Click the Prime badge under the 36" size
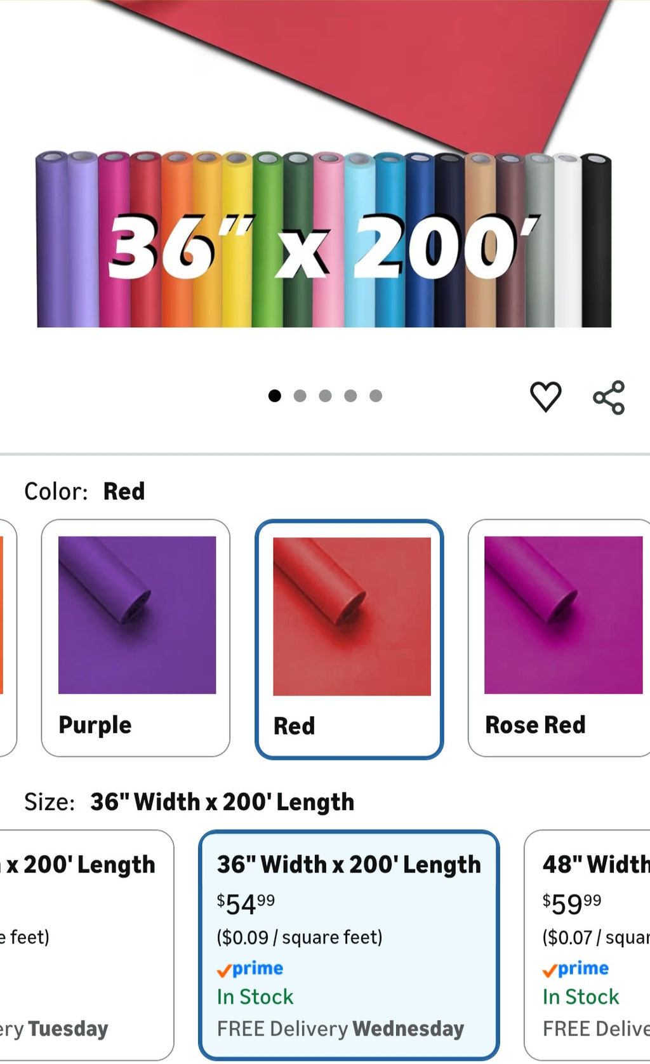 pos(250,968)
